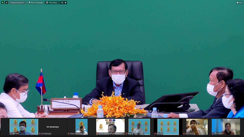Click the muted mic icon by Chen Sovannrith
244x137 pixels.
69,134
